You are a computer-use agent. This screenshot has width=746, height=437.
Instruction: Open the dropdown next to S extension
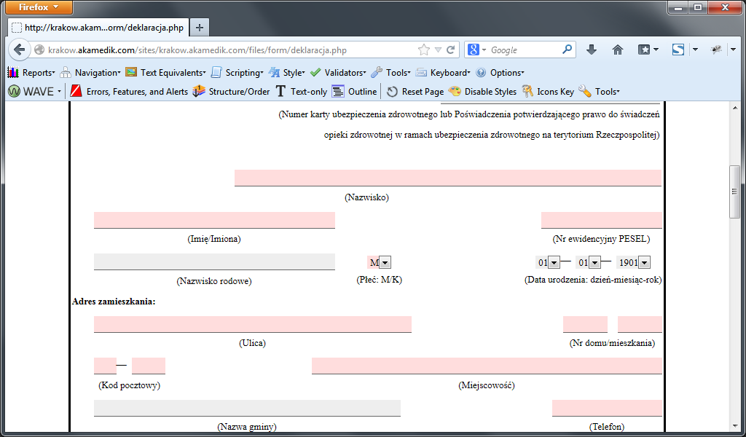click(695, 50)
